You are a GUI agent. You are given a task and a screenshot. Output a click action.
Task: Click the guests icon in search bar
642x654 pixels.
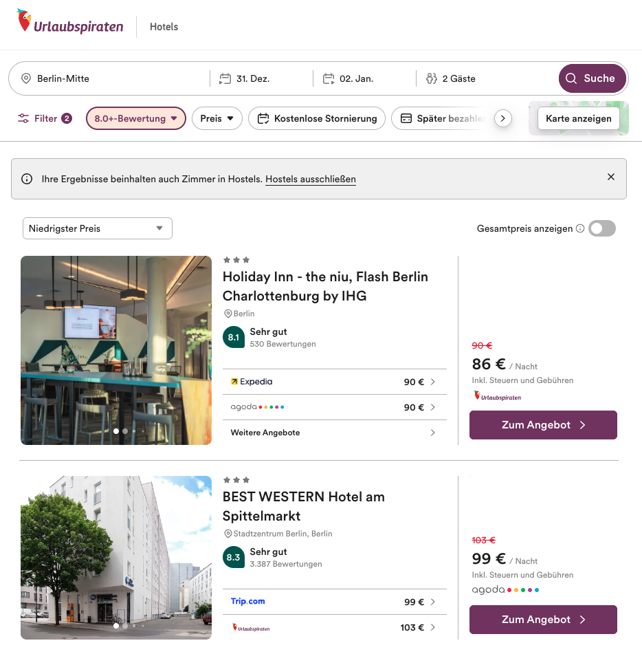[432, 78]
